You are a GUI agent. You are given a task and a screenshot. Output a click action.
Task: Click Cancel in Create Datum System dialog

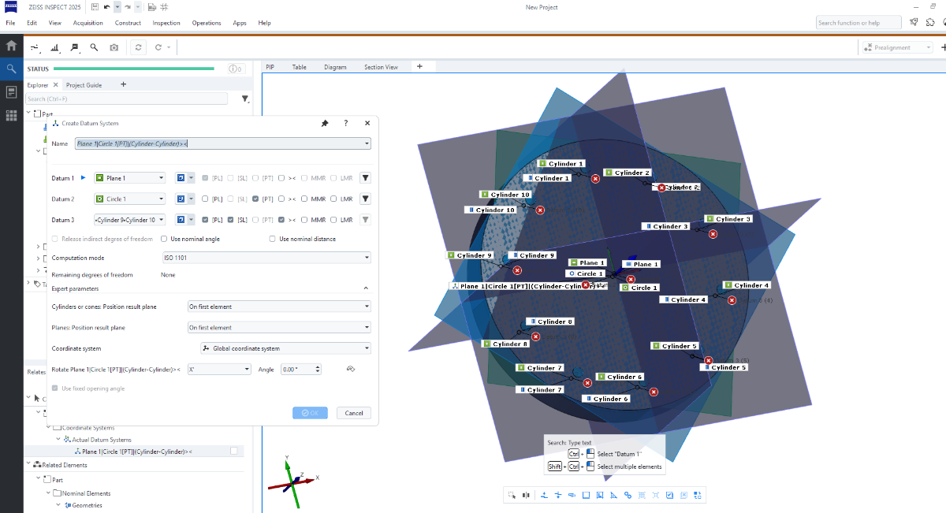point(354,413)
